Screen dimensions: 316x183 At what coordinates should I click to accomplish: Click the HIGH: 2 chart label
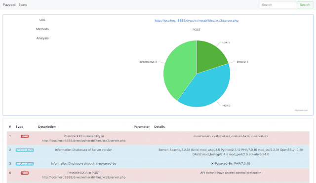tap(226, 106)
